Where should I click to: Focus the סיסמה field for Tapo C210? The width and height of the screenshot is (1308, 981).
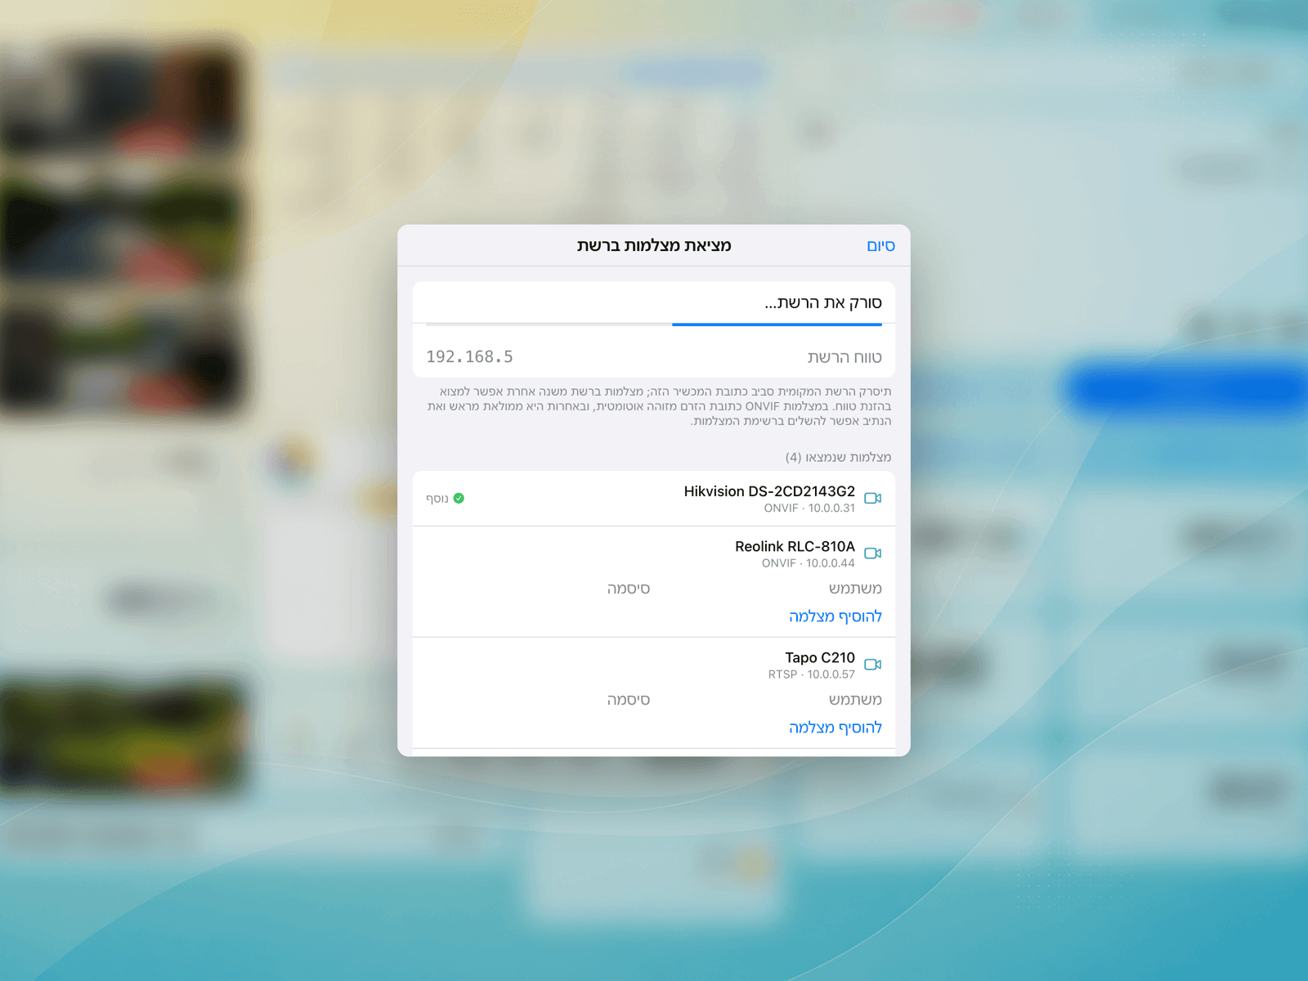pos(538,700)
